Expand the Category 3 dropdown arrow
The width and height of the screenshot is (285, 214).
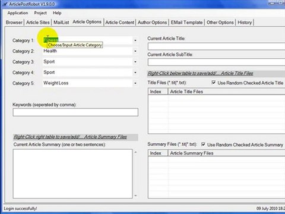pos(135,62)
